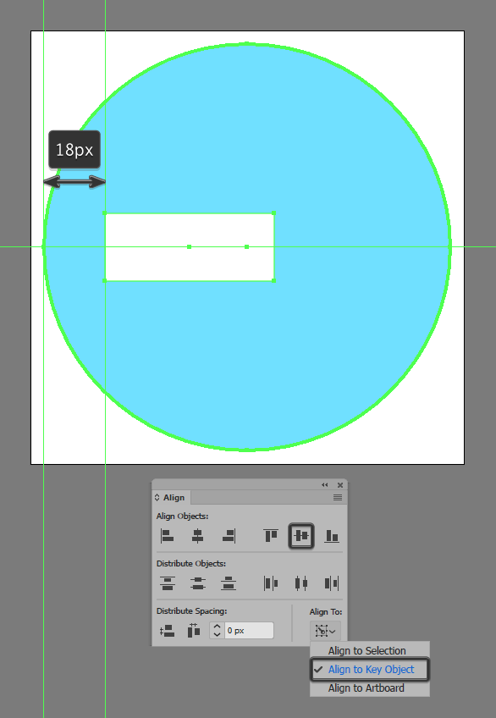The height and width of the screenshot is (718, 496).
Task: Click Vertical Align Bottom icon
Action: [332, 536]
